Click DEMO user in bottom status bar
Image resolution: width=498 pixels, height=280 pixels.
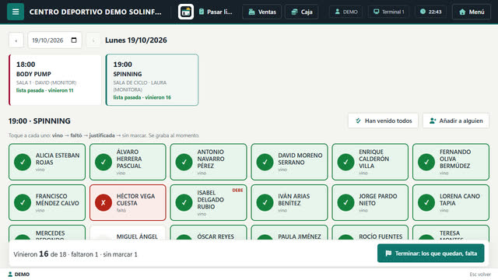[x=19, y=275]
